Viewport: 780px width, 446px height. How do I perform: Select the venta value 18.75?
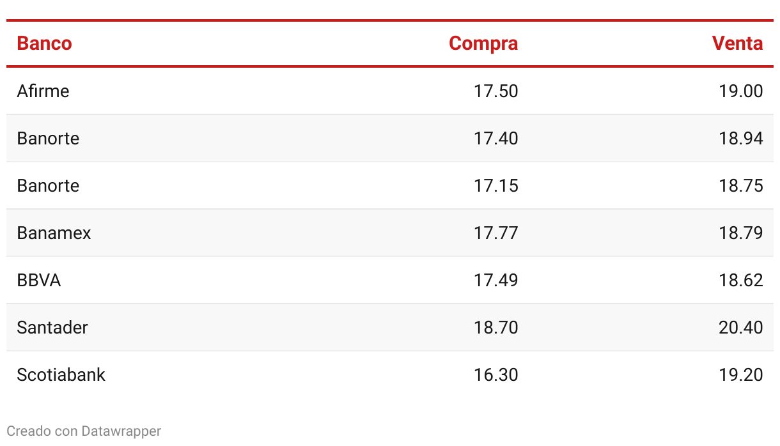[740, 185]
